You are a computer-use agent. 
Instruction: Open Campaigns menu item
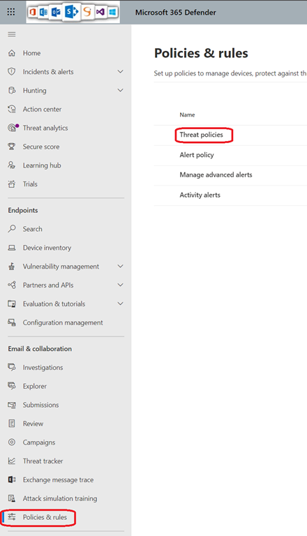pos(39,442)
